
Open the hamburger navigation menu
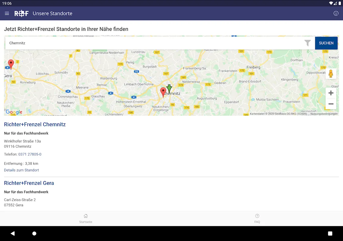tap(7, 13)
